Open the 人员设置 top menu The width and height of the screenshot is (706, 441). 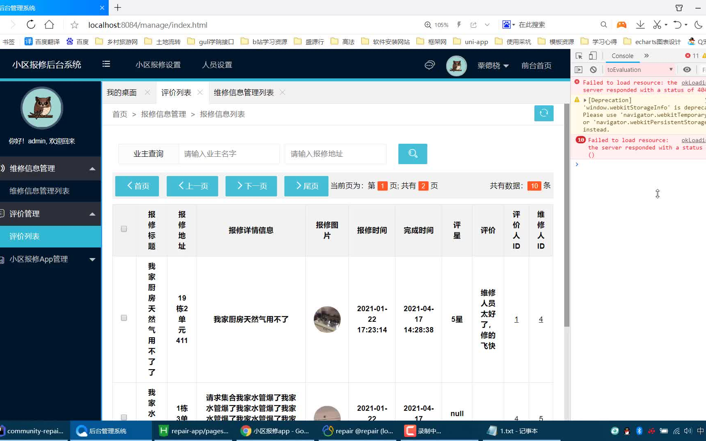[x=217, y=65]
